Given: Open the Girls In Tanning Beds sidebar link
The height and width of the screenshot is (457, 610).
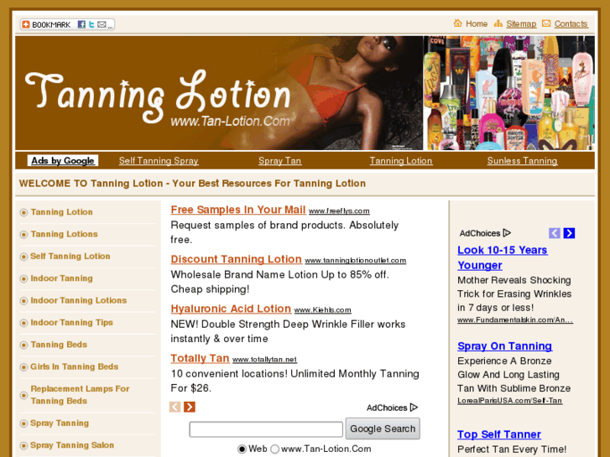Looking at the screenshot, I should (75, 366).
